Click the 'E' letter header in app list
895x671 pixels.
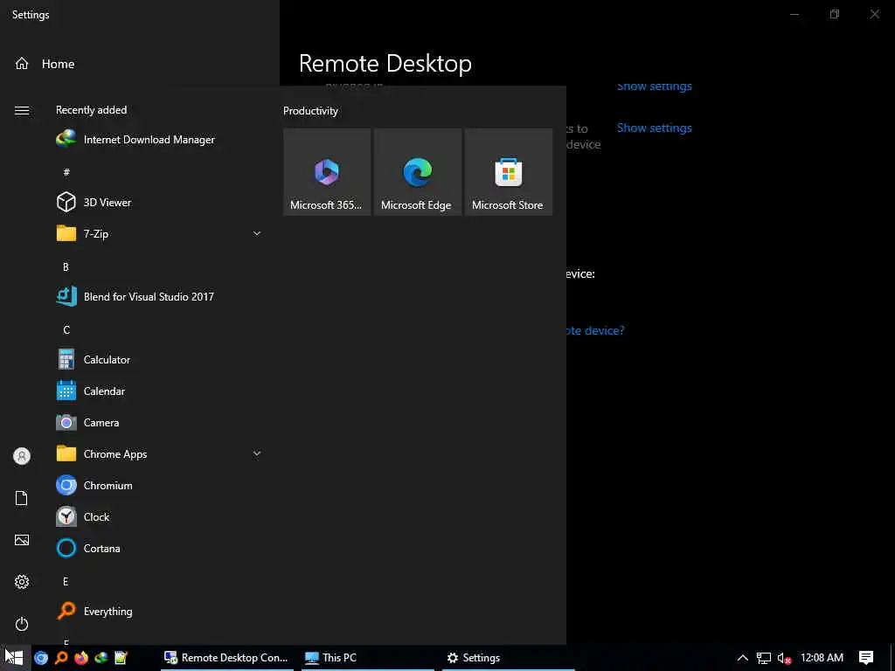(x=66, y=581)
